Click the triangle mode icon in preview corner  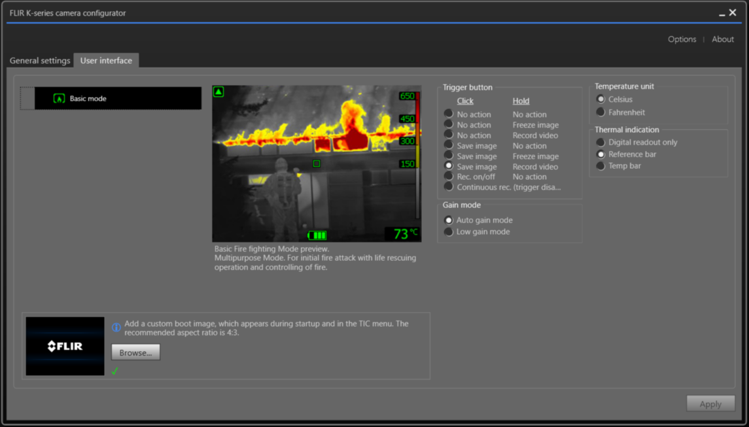[218, 92]
